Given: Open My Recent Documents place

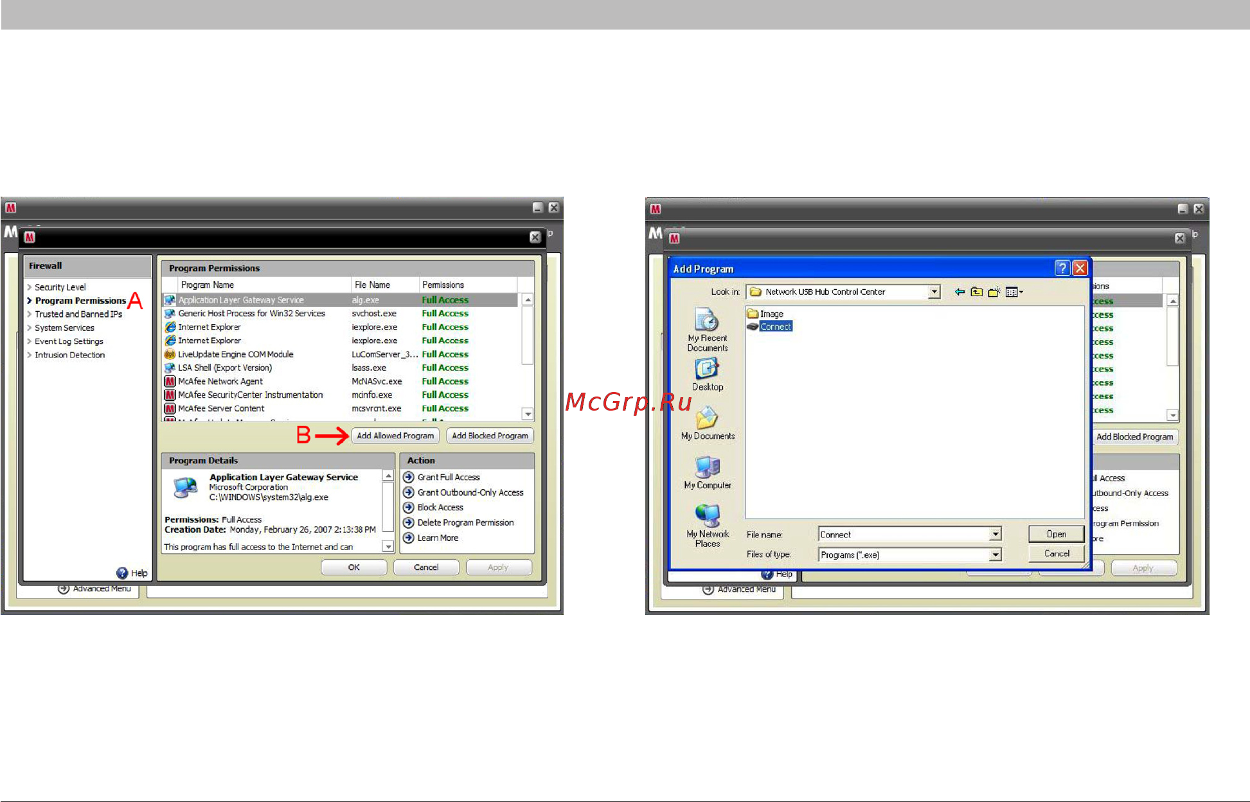Looking at the screenshot, I should pos(707,330).
